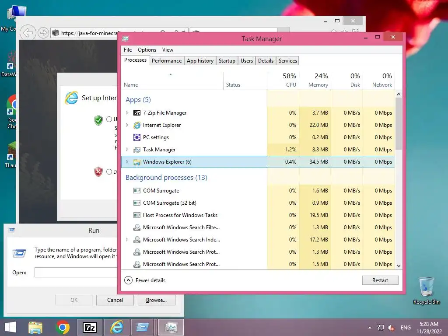Switch to 7-Zip on the taskbar
This screenshot has width=448, height=336.
[x=90, y=327]
